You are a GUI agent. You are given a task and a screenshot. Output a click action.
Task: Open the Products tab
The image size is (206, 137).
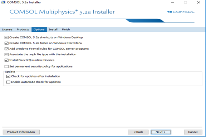click(x=23, y=30)
